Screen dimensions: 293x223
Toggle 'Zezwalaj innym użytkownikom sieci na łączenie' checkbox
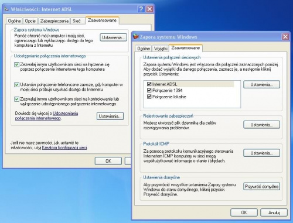(x=17, y=64)
